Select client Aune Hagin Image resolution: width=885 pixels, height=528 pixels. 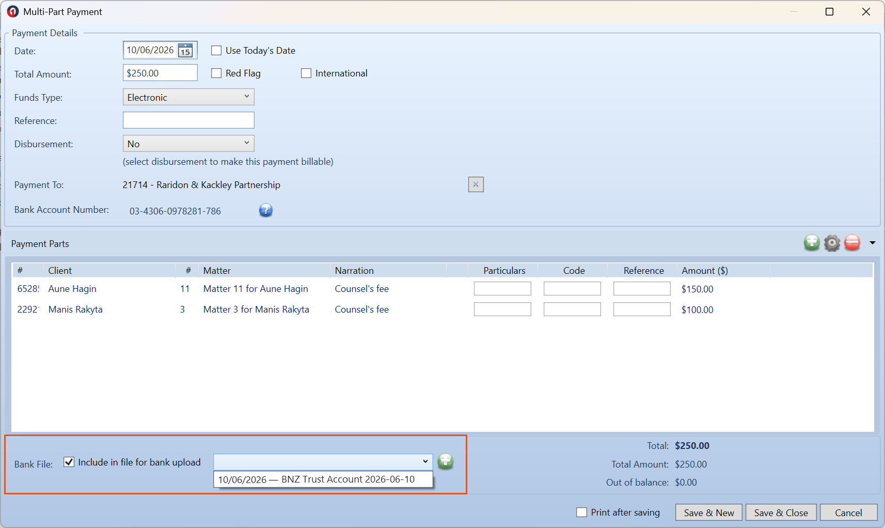72,289
